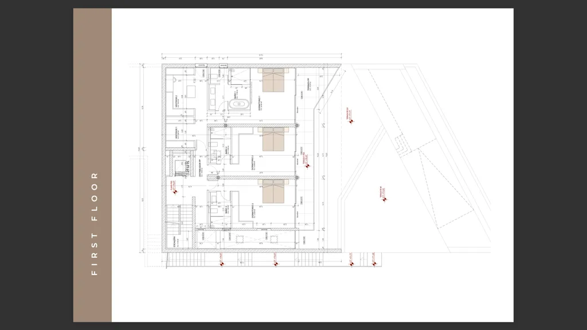Click the leftmost red level marker along bottom edge

coord(221,261)
